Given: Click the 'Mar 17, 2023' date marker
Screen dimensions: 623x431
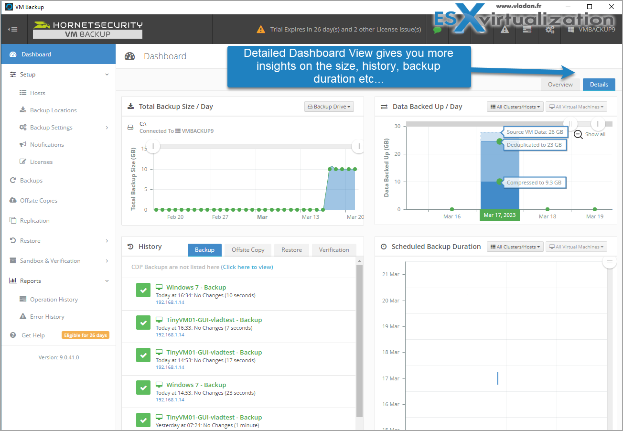Looking at the screenshot, I should click(499, 215).
